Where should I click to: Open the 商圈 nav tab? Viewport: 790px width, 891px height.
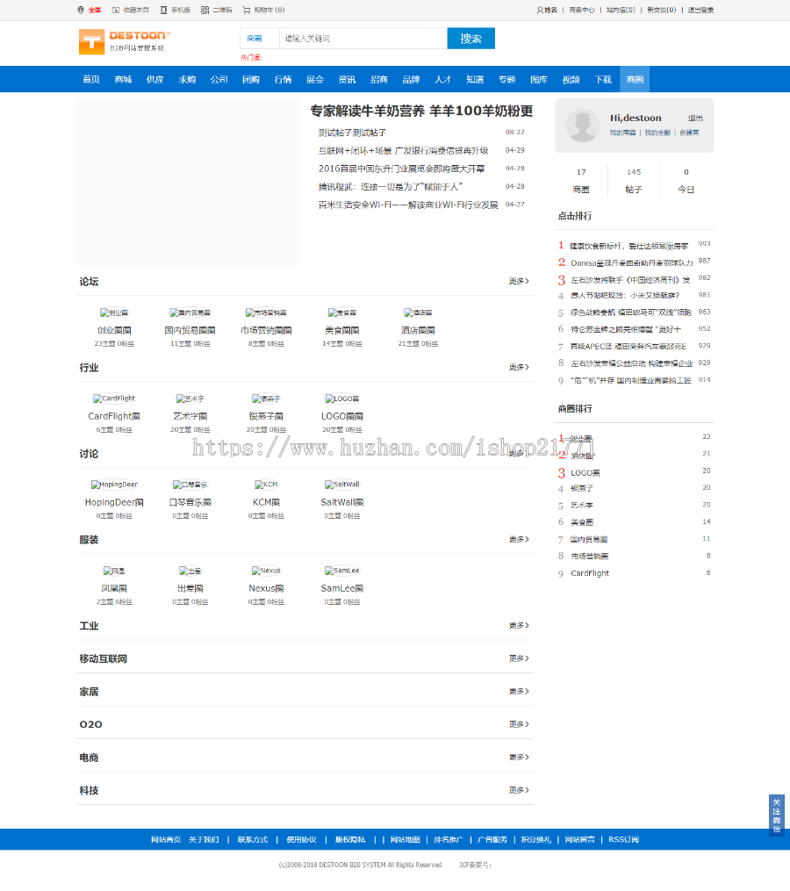coord(635,80)
